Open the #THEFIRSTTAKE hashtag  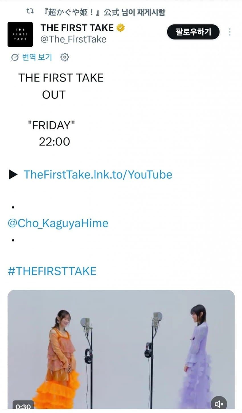click(52, 271)
